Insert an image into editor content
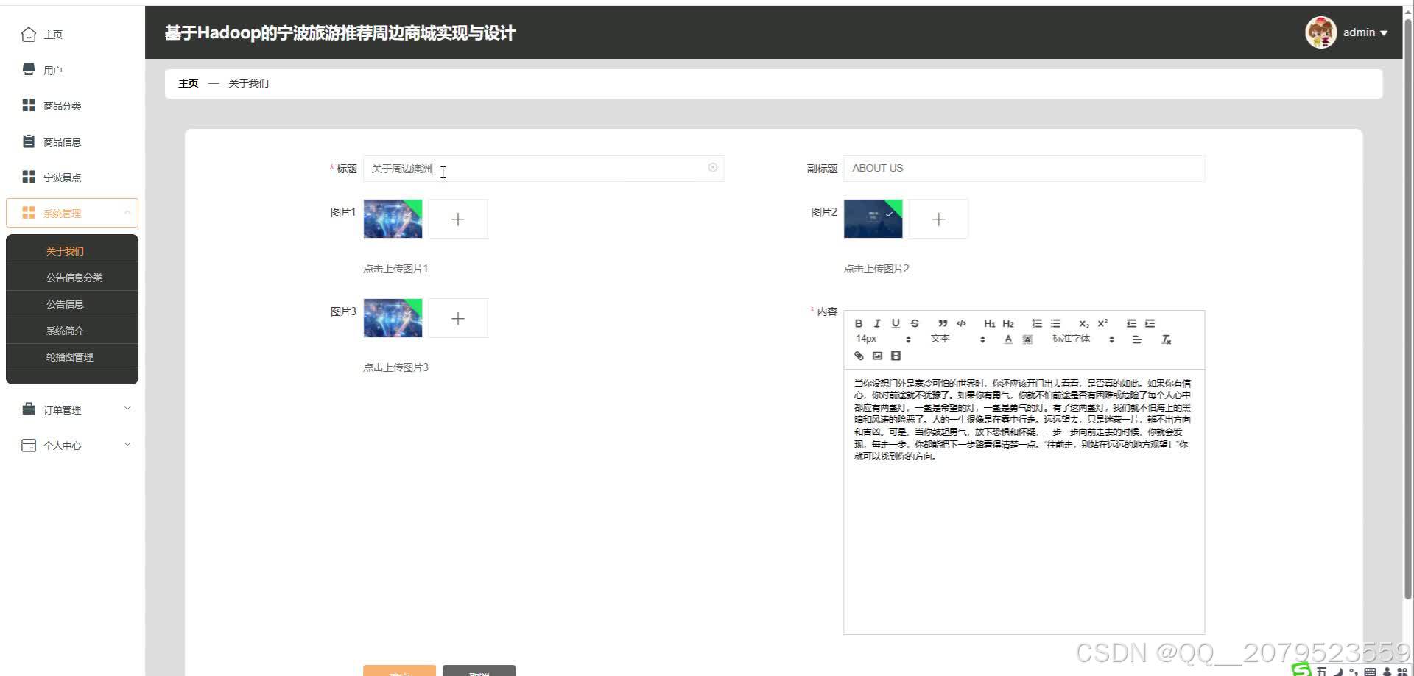This screenshot has width=1414, height=676. [876, 356]
